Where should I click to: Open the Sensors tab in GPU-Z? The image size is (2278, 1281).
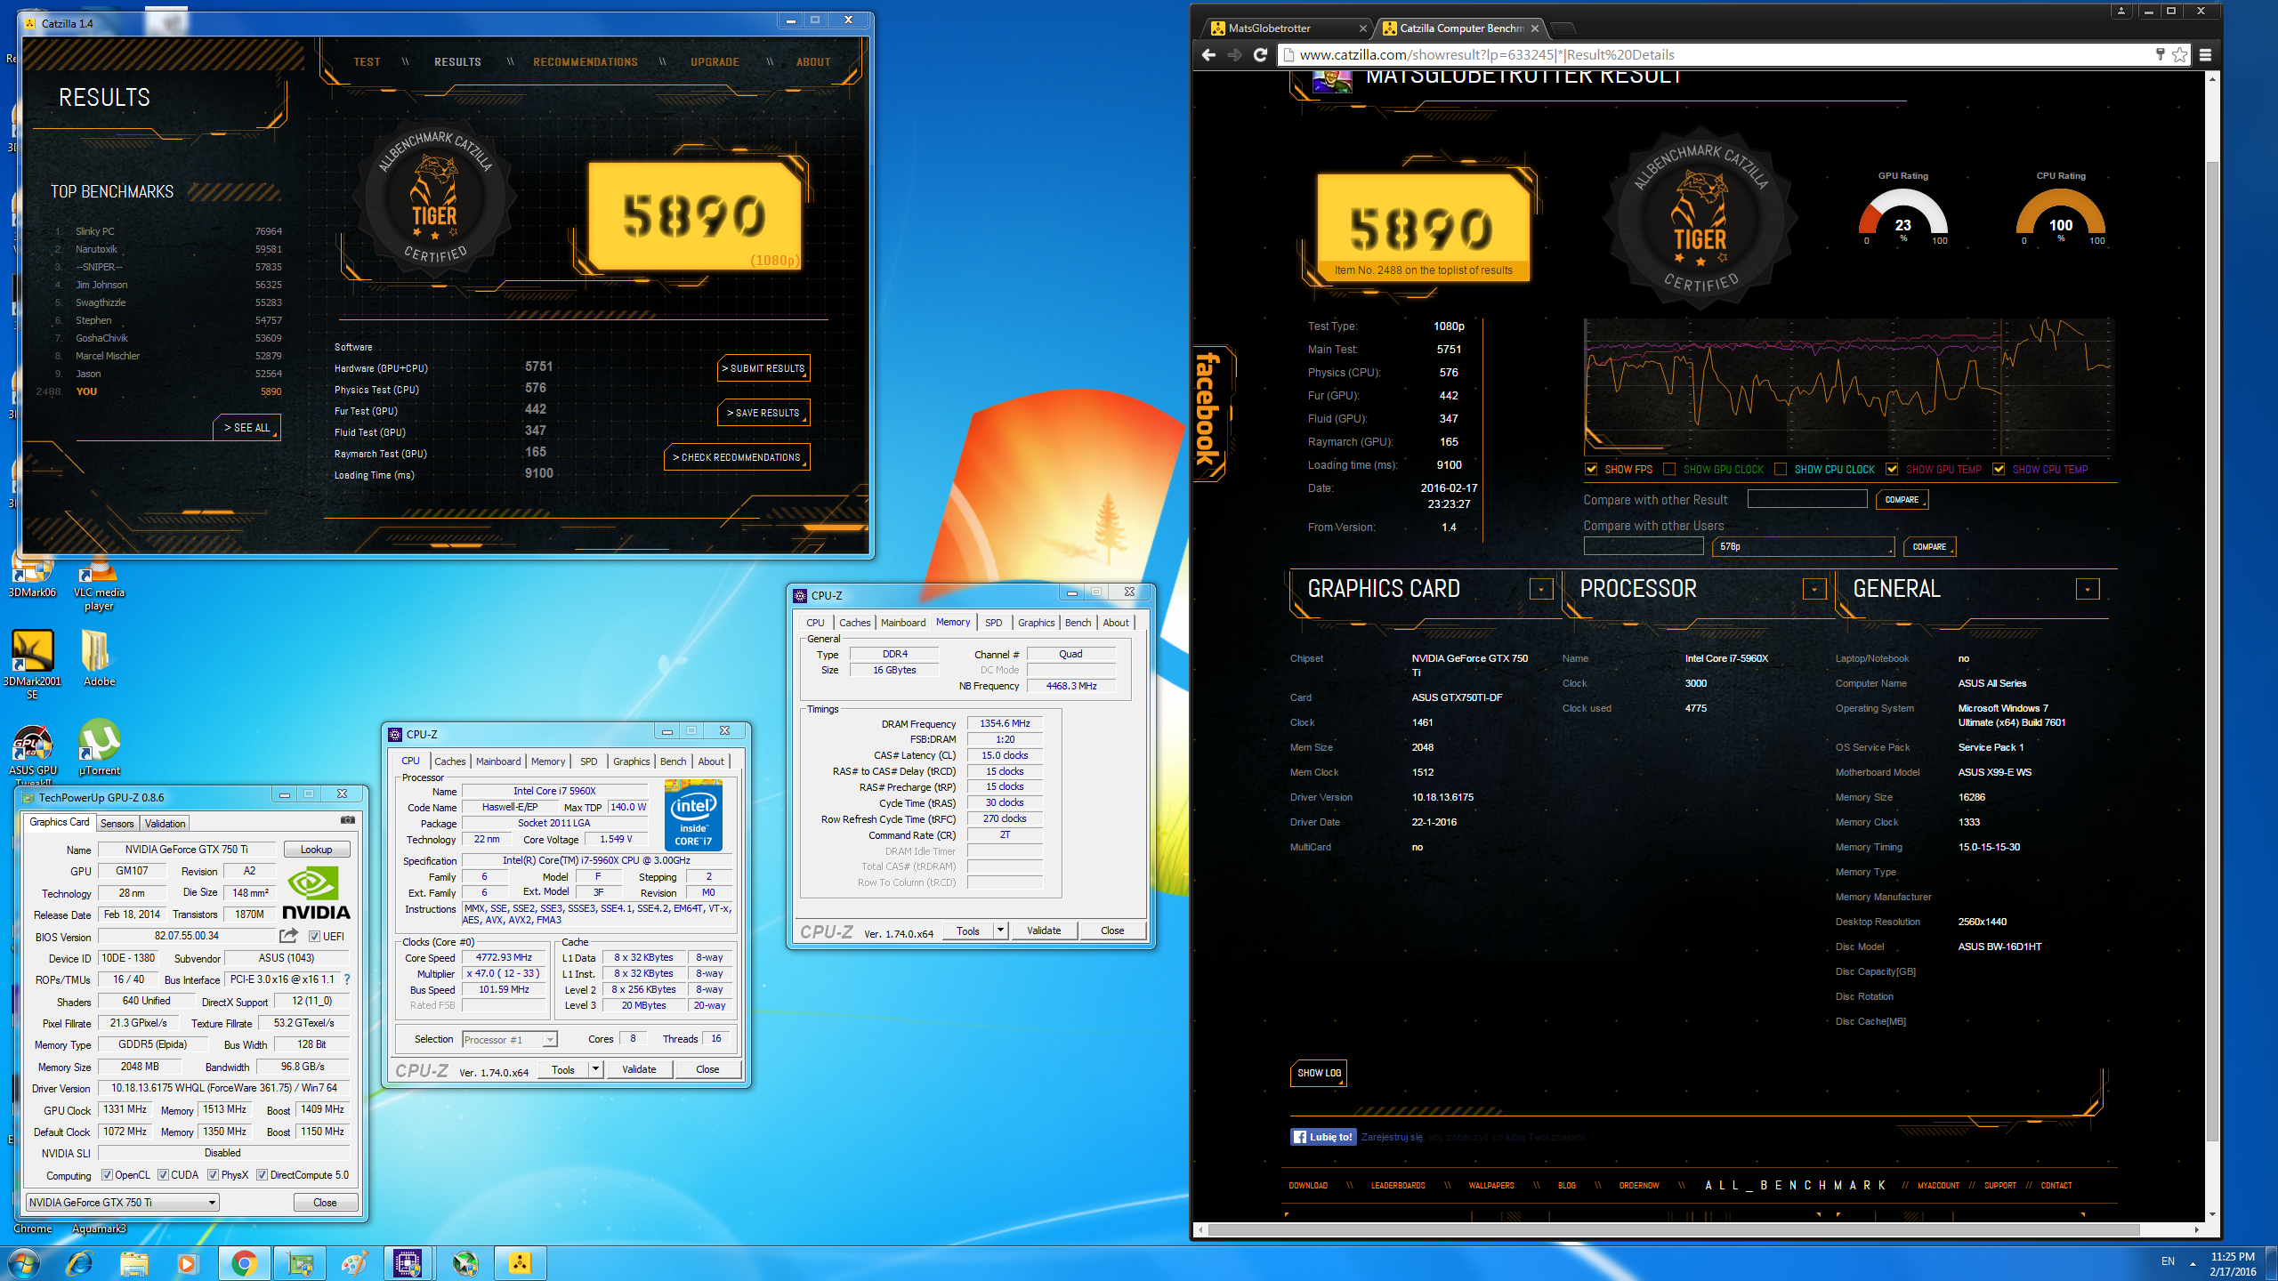[117, 824]
